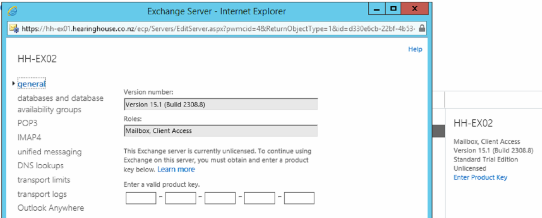The height and width of the screenshot is (218, 542).
Task: Open the transport limits section
Action: 43,180
